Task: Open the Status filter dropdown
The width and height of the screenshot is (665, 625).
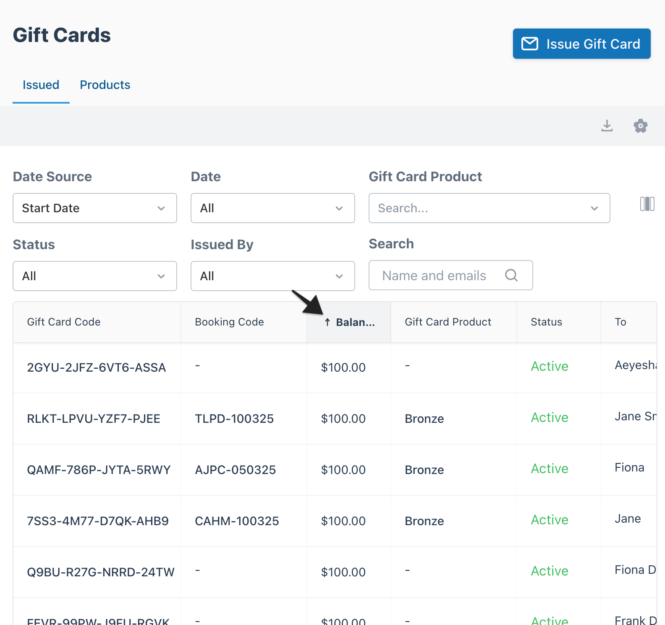Action: [x=95, y=276]
